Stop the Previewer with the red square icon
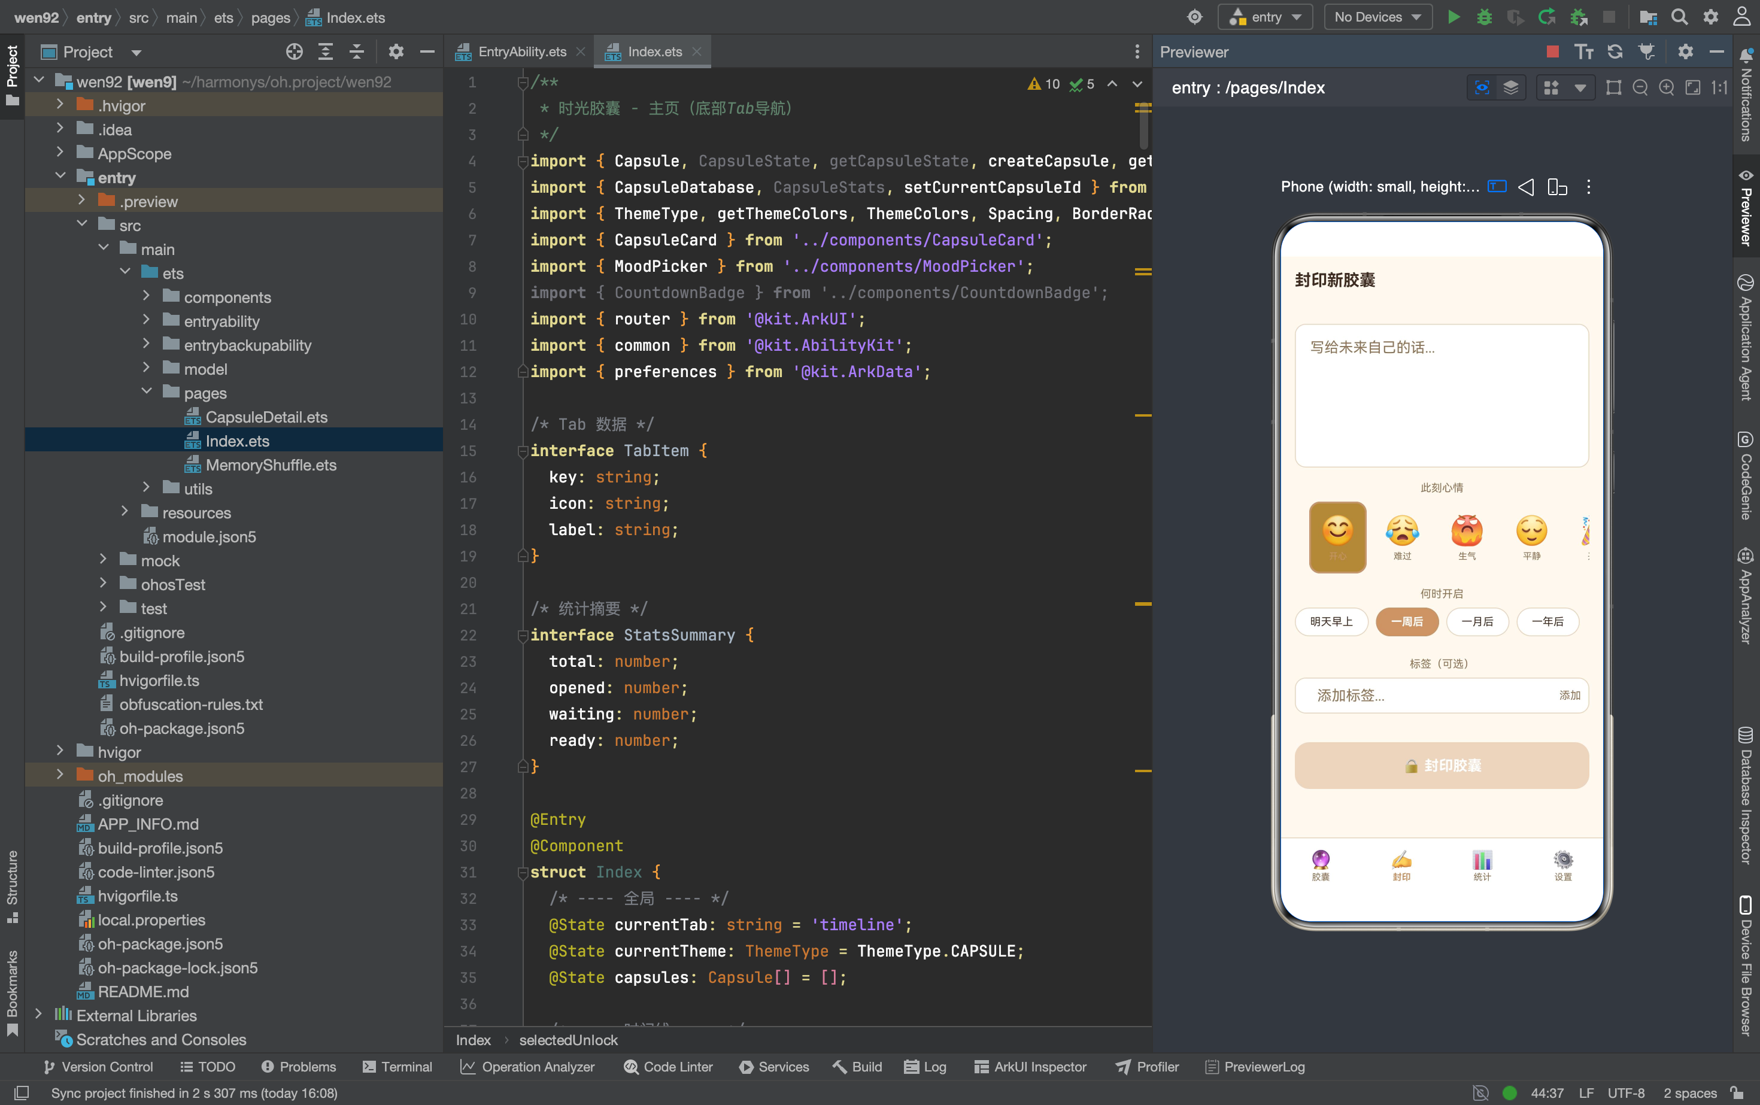Screen dimensions: 1760x1105 (1553, 52)
